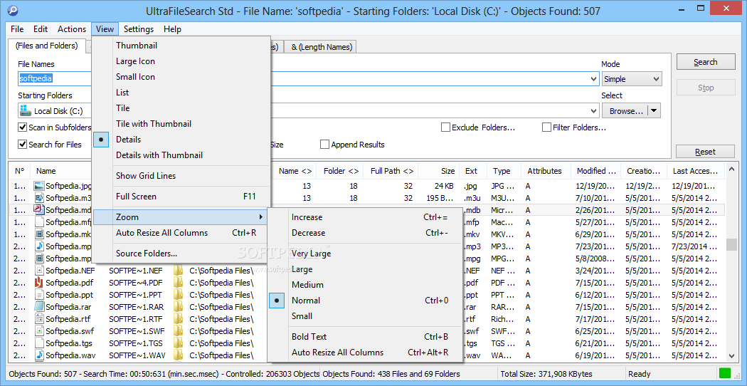Click the blank icon of Softpedia.tgs
Viewport: 747px width, 386px height.
(x=39, y=343)
